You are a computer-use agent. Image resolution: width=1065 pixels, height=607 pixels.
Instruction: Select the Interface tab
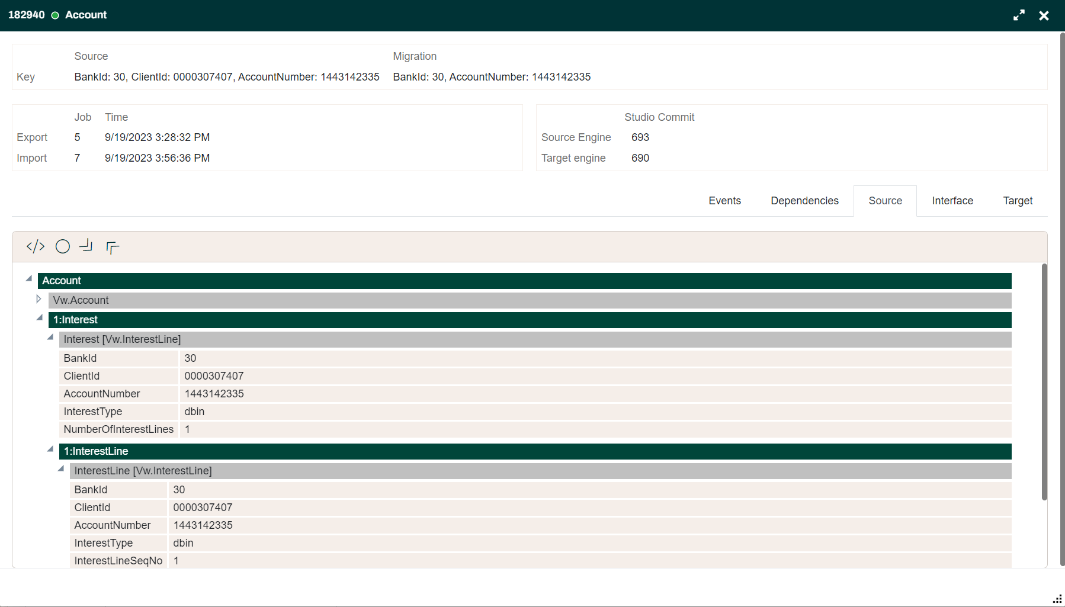tap(952, 201)
